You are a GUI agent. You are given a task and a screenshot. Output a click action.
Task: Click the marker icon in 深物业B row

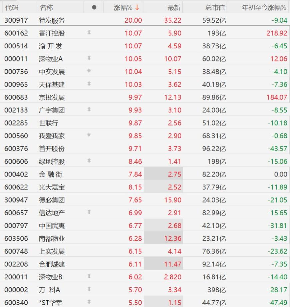coord(89,276)
